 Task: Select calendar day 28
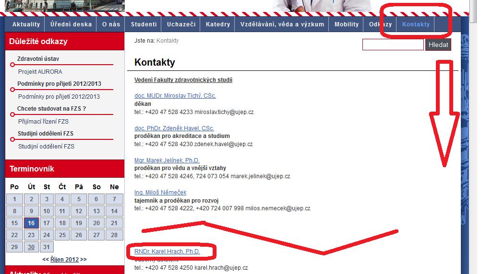[x=114, y=235]
